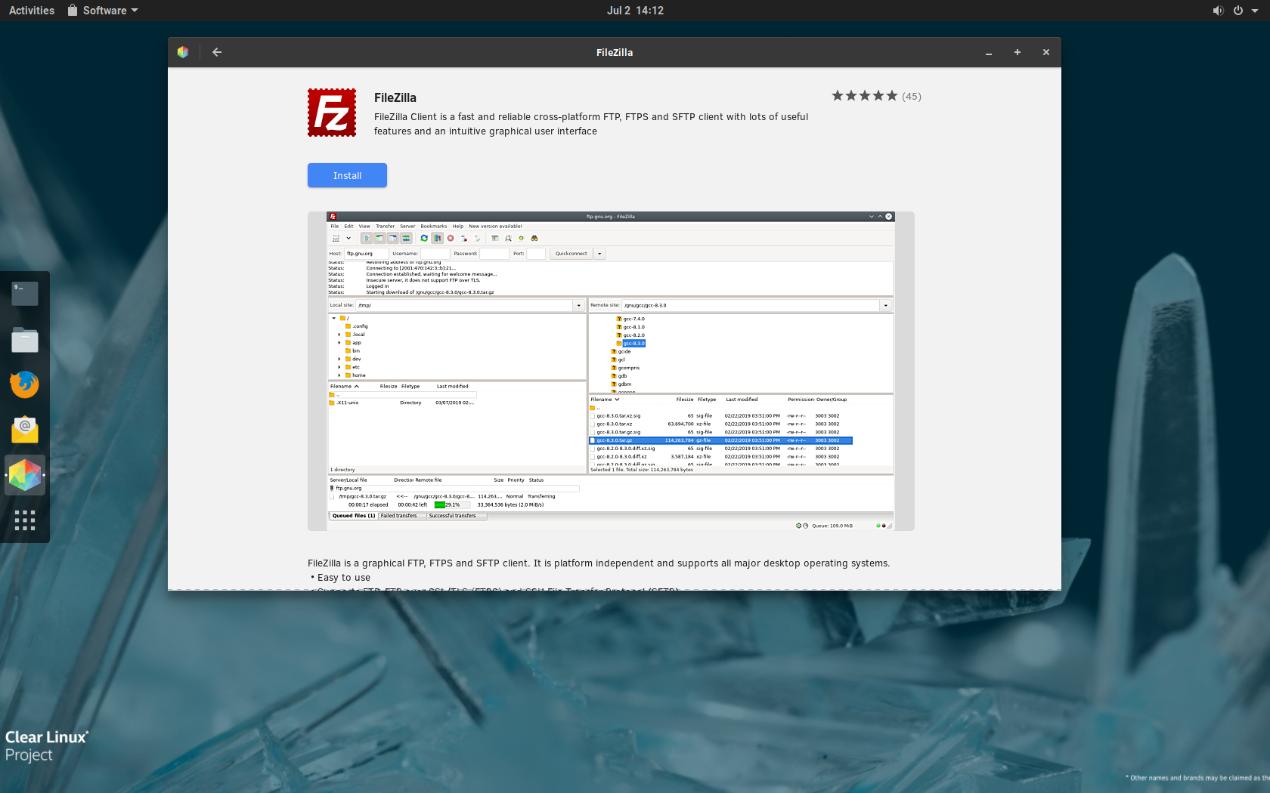Click the 'Easy to use' bullet text
Viewport: 1270px width, 793px height.
pos(344,578)
